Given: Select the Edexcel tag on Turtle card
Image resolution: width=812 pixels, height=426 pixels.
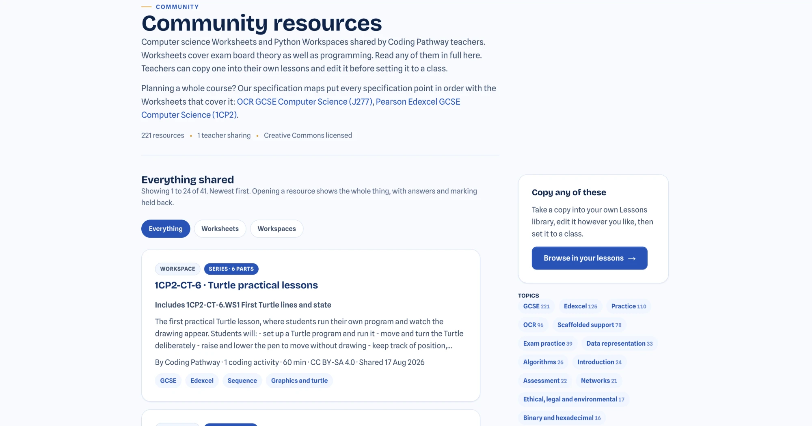Looking at the screenshot, I should pos(202,381).
